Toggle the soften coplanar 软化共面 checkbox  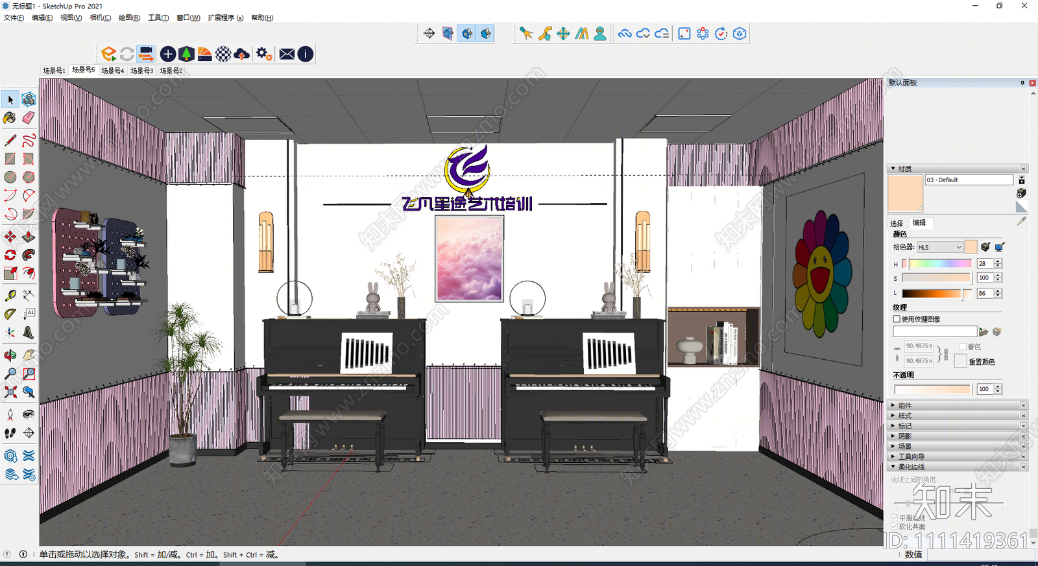coord(895,526)
